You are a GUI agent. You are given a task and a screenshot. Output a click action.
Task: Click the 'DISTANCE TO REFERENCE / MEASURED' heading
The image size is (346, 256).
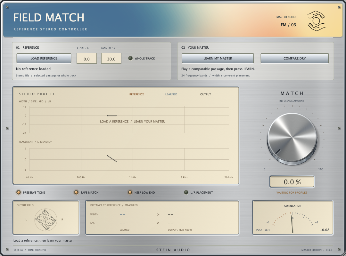click(114, 205)
